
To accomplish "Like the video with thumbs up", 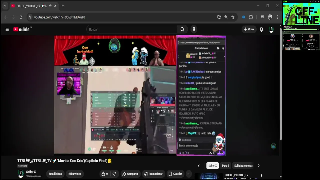I will point(105,174).
